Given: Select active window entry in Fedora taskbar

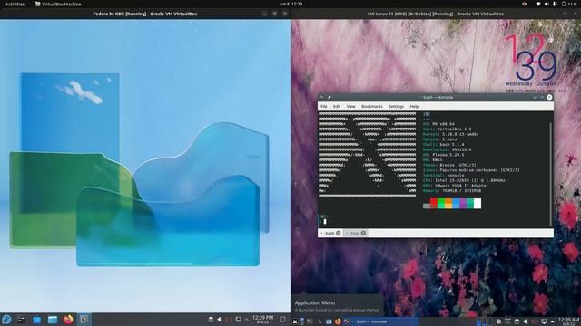Looking at the screenshot, I should (x=84, y=320).
